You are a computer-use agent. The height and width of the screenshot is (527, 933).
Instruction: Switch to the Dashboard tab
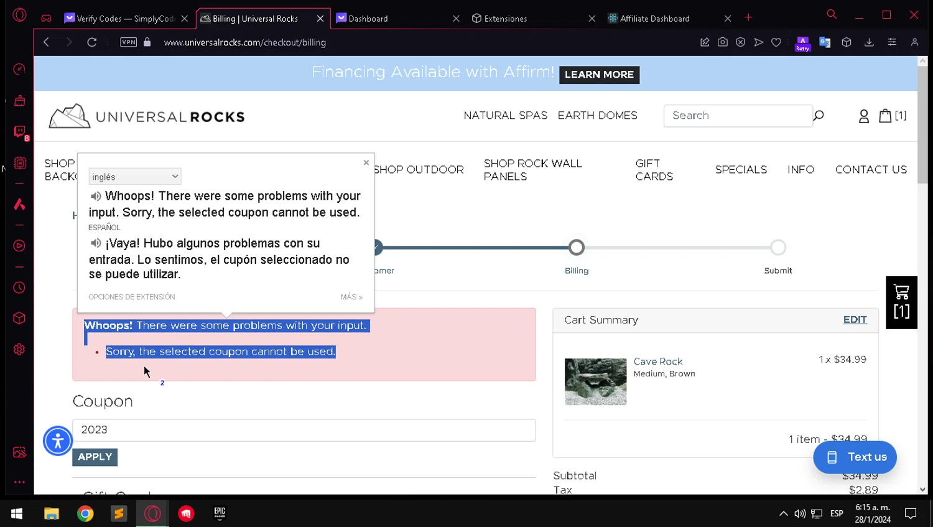398,19
